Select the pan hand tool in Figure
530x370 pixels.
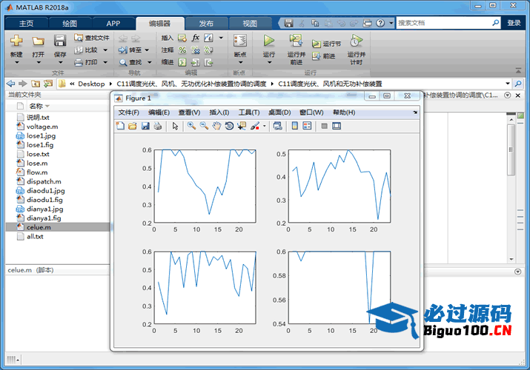point(216,127)
